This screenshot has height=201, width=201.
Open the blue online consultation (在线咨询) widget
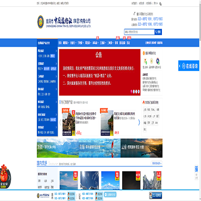coord(189,66)
